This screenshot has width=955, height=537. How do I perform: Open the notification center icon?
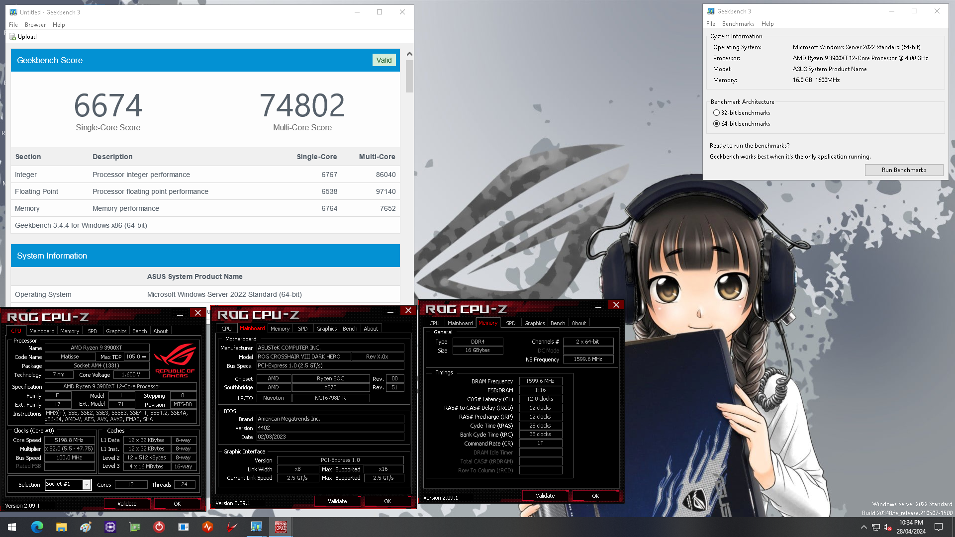point(939,527)
